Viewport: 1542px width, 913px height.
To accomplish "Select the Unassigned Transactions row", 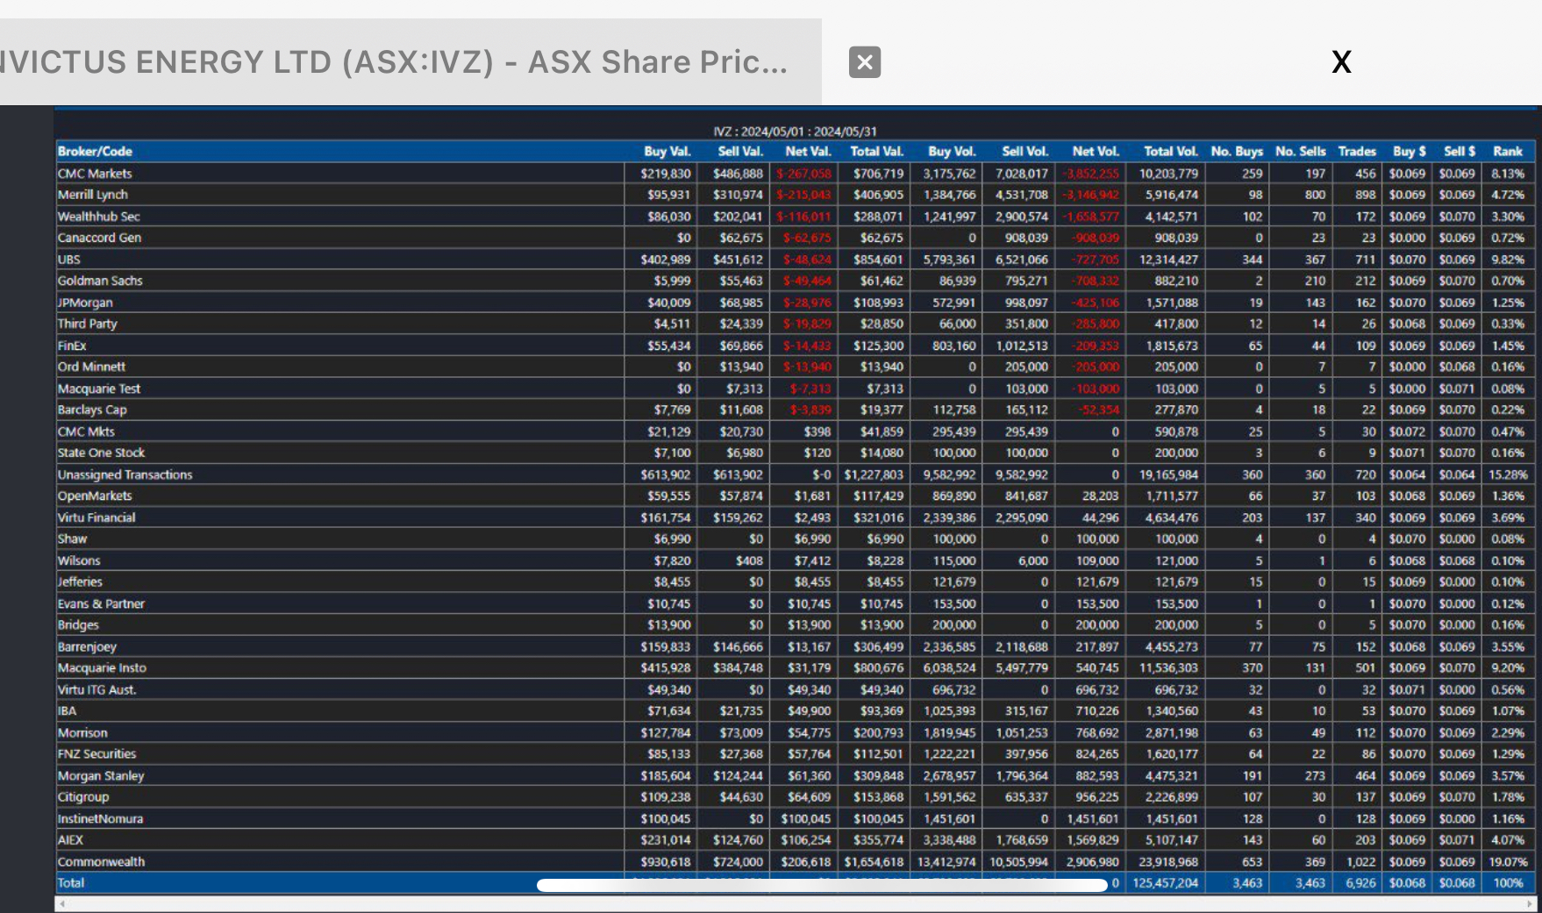I will point(796,474).
